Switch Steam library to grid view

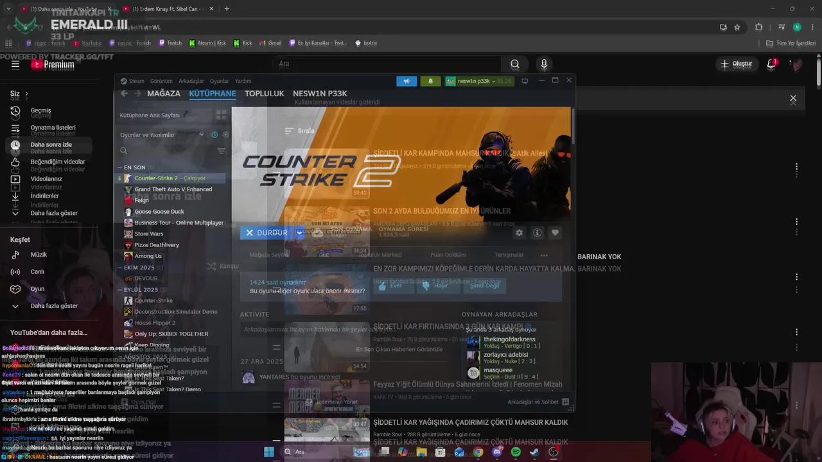221,115
